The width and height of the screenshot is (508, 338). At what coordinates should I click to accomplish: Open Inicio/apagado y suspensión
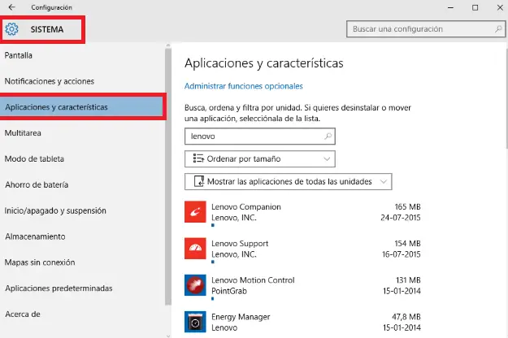55,210
